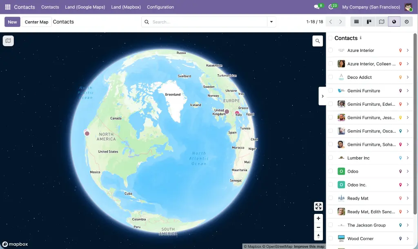Check the Azure Interior checkbox
The image size is (418, 249).
pos(331,50)
